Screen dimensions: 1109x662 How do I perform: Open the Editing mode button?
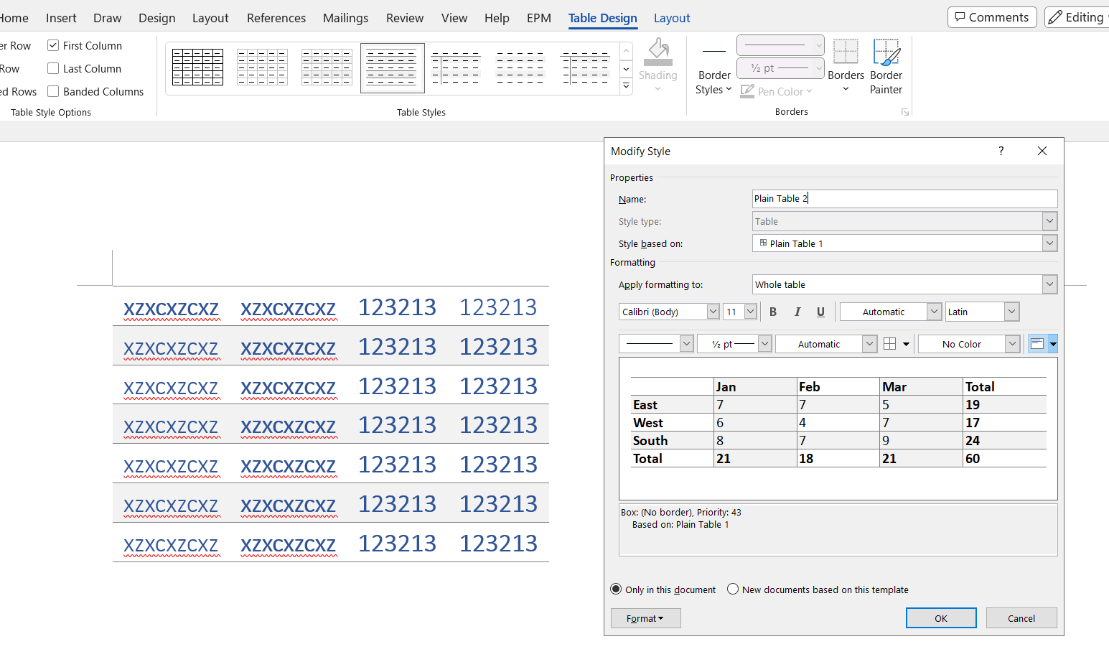point(1077,17)
